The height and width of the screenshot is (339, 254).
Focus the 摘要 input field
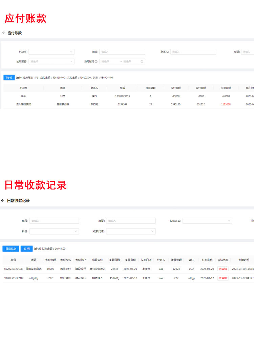[131, 221]
